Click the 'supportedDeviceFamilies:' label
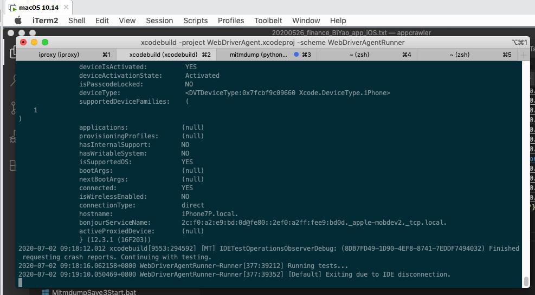The height and width of the screenshot is (295, 535). pyautogui.click(x=125, y=102)
